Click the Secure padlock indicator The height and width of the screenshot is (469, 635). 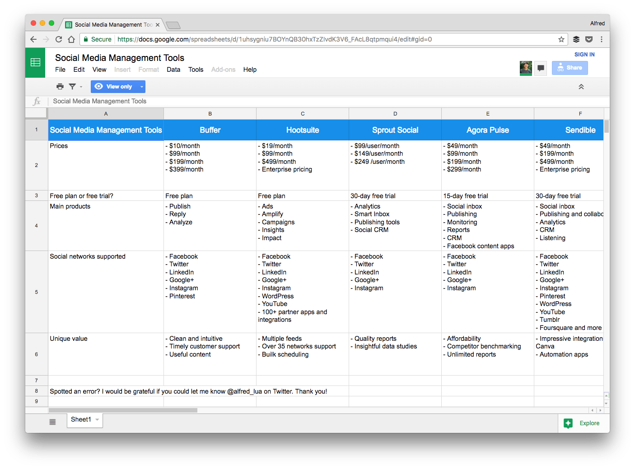[86, 39]
